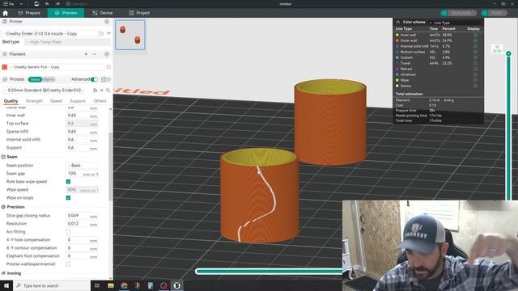Save the process preset icon

pyautogui.click(x=96, y=90)
